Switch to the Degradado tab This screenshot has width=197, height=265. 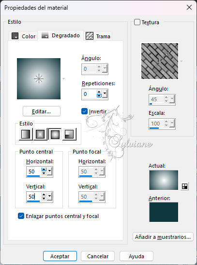61,35
